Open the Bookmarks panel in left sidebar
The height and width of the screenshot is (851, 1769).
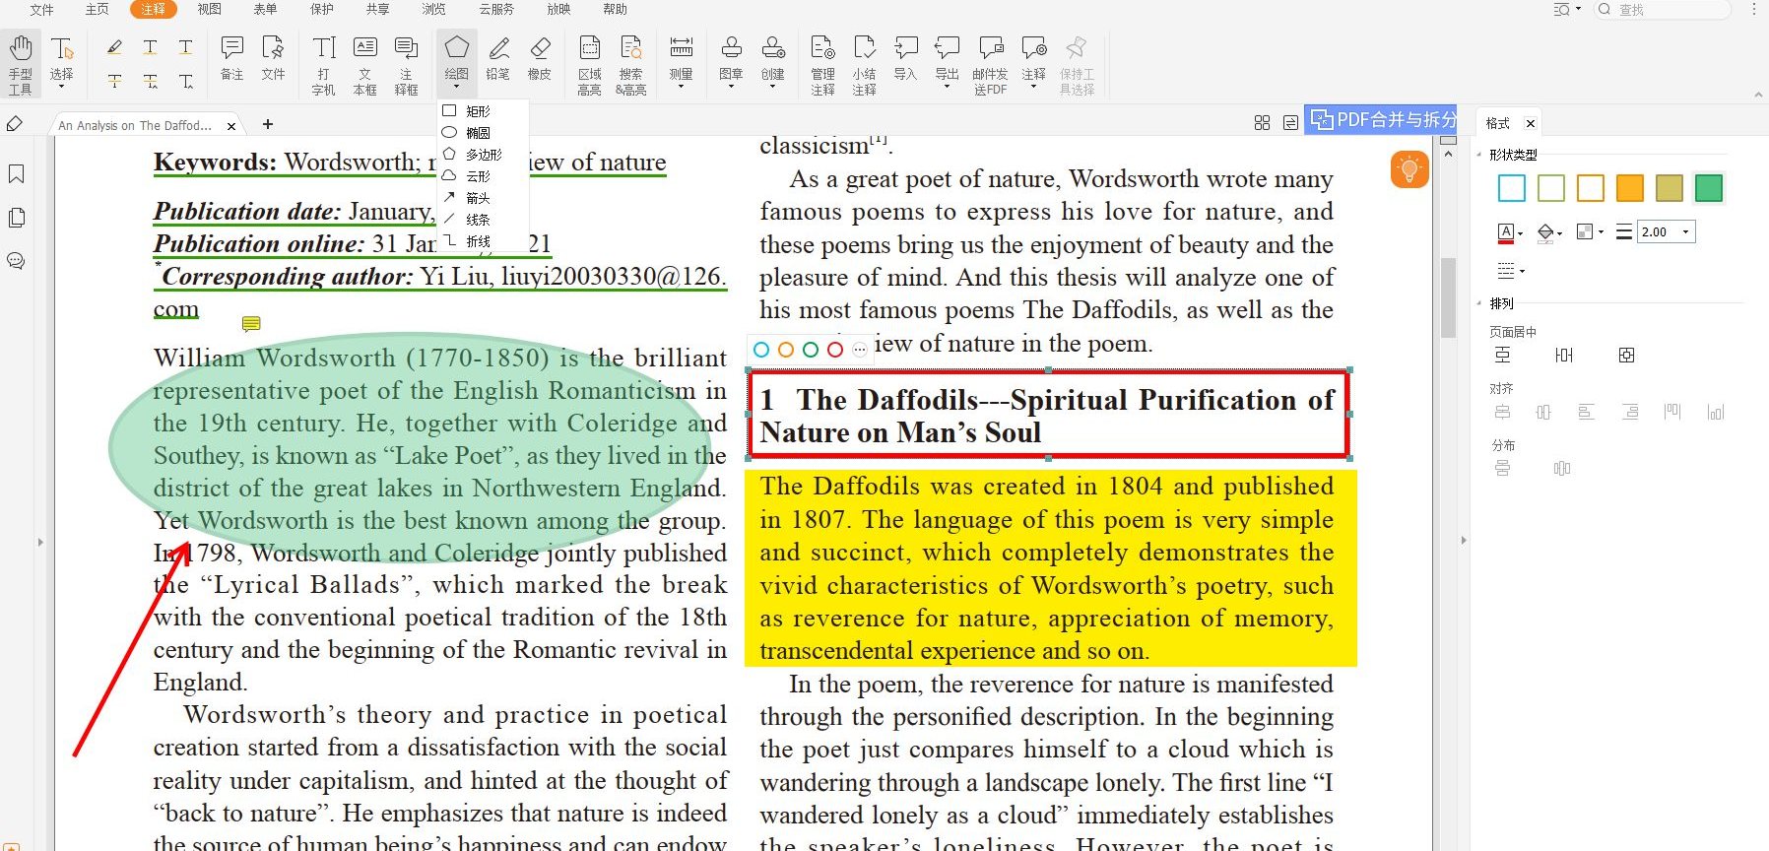17,174
